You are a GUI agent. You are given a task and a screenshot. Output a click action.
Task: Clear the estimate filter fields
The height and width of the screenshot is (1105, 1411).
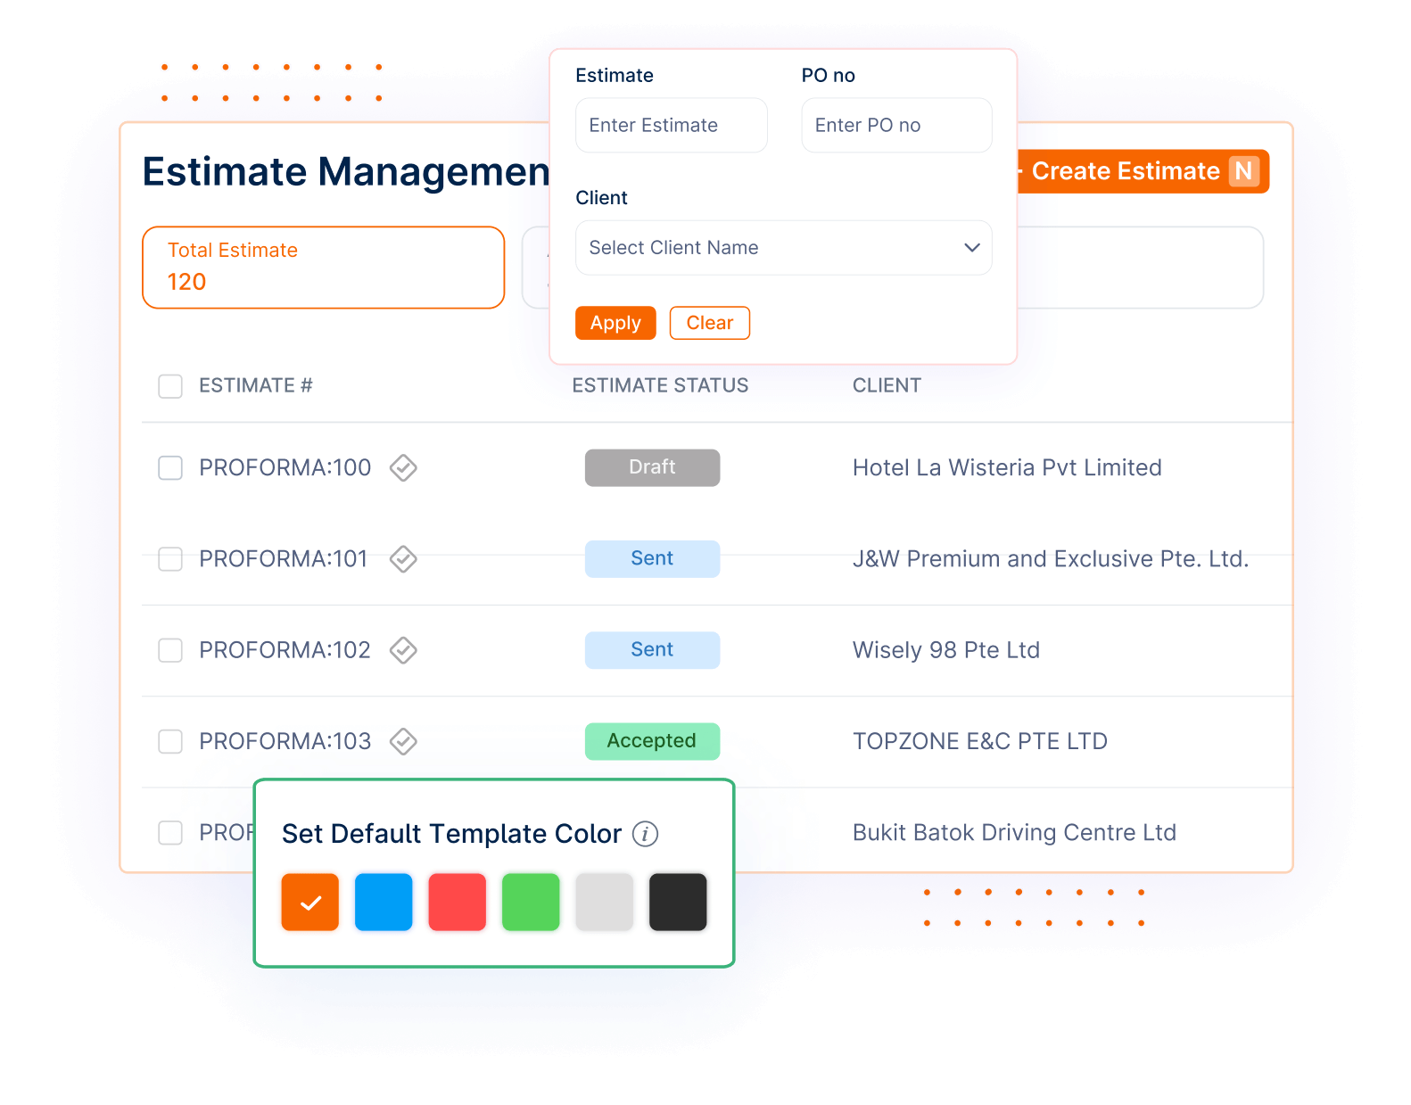click(x=710, y=323)
